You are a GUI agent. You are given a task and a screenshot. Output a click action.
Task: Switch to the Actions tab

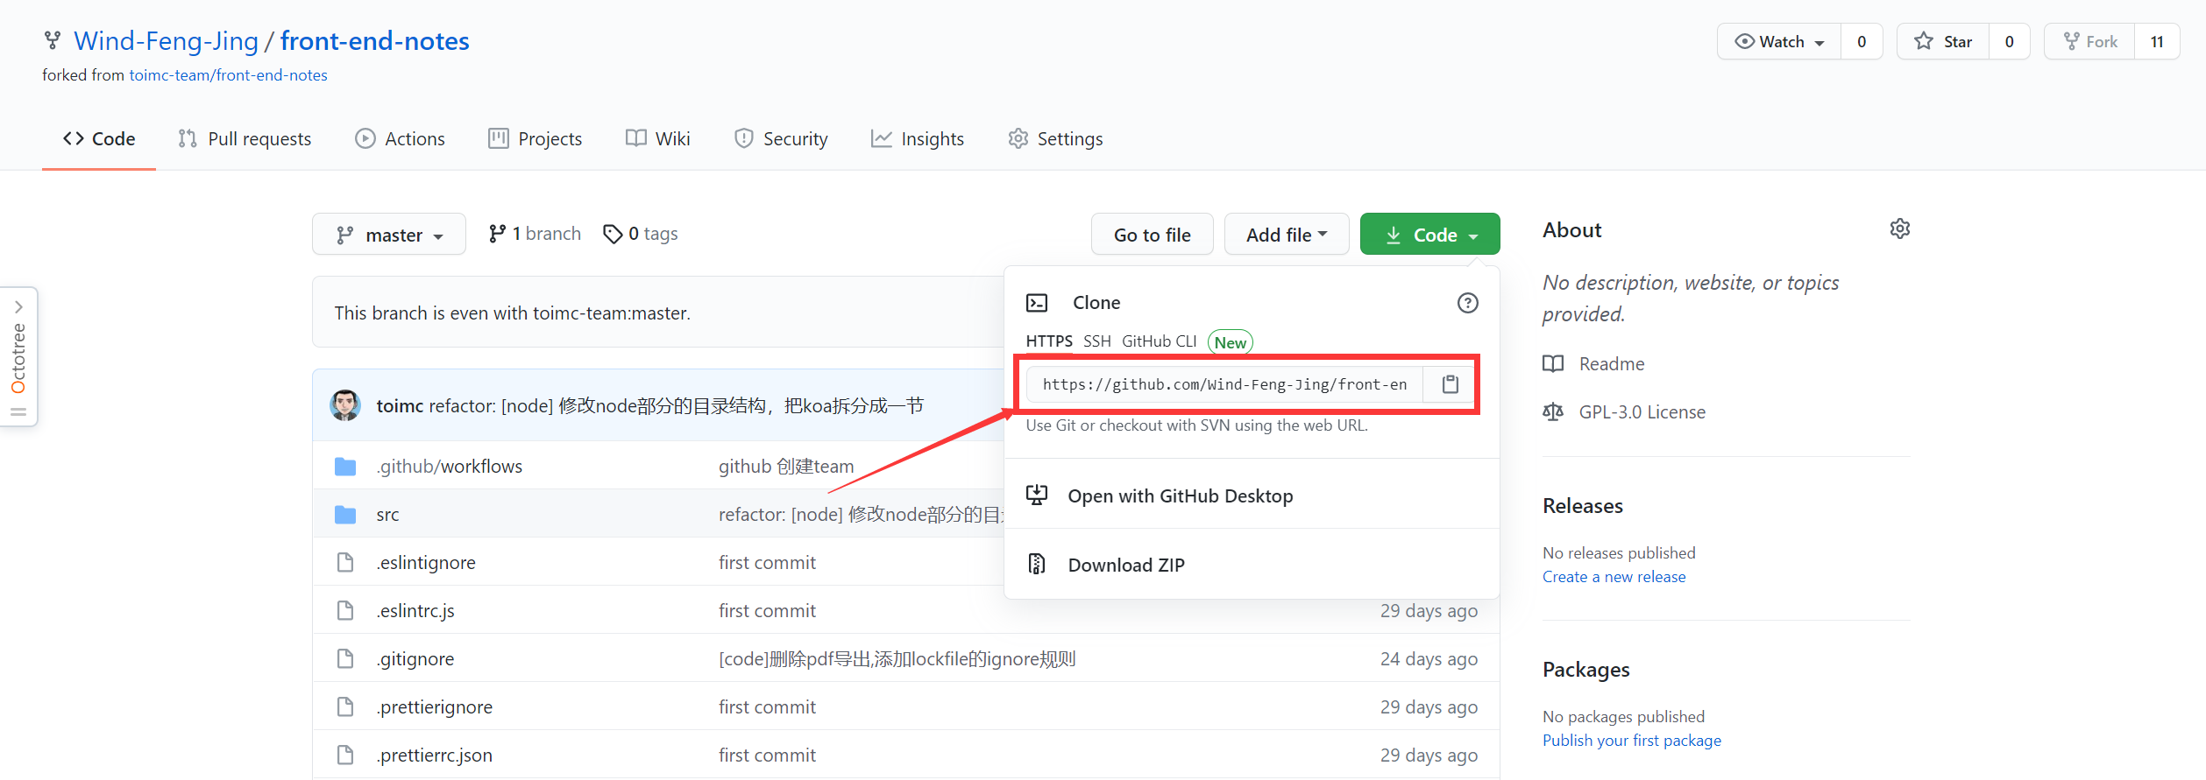tap(400, 138)
